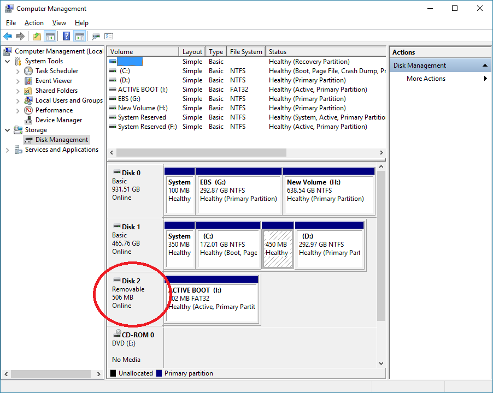Select New Volume (H:) 638.54 GB partition block
The image size is (493, 393).
329,191
